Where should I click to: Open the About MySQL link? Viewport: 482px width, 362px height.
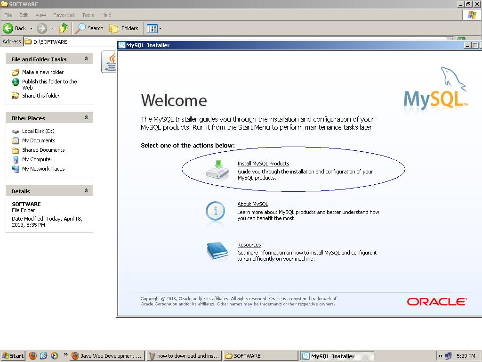click(x=253, y=204)
